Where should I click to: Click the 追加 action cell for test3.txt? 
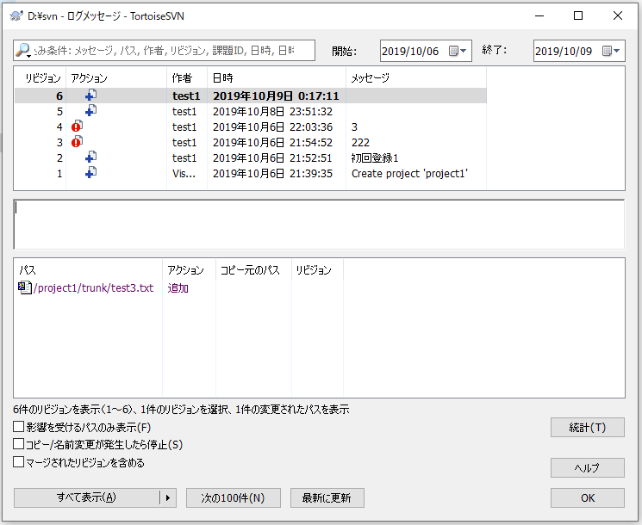coord(178,287)
